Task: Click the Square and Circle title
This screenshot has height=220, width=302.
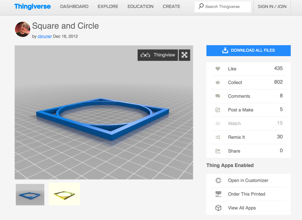Action: click(66, 26)
